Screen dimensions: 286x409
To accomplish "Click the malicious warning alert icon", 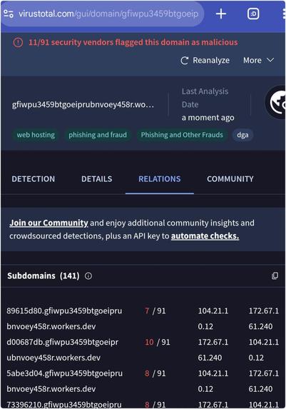I will coord(18,42).
